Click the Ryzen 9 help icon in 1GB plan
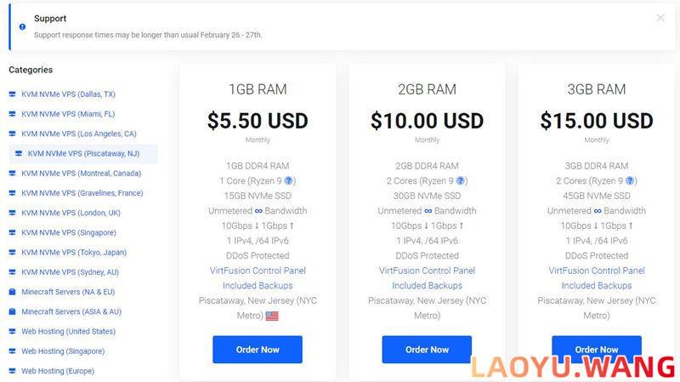Screen dimensions: 680x382 [289, 180]
